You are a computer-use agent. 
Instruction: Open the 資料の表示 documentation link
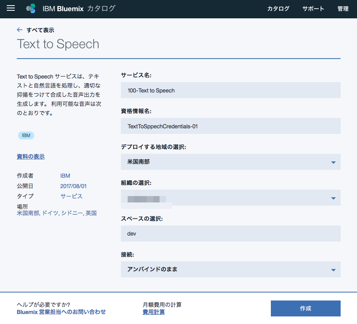pyautogui.click(x=31, y=157)
